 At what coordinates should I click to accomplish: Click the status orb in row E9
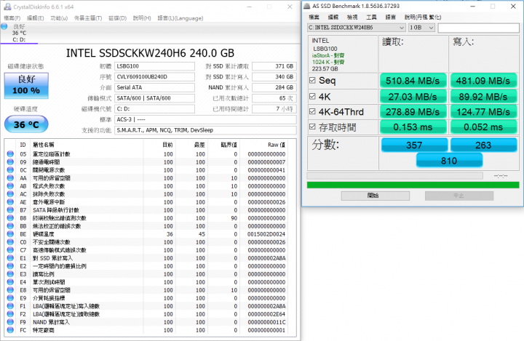(10, 298)
